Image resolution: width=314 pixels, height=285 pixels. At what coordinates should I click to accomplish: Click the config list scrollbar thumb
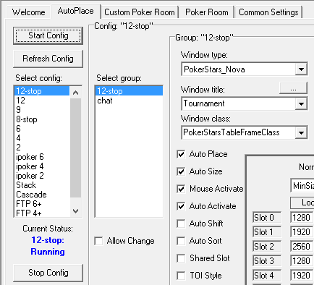pyautogui.click(x=75, y=148)
